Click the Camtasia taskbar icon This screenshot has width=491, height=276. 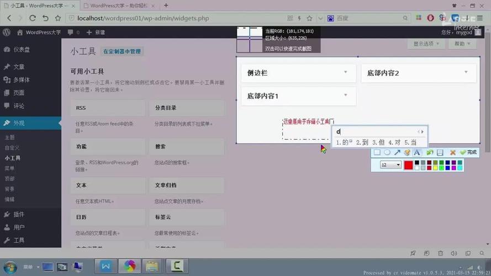[177, 266]
